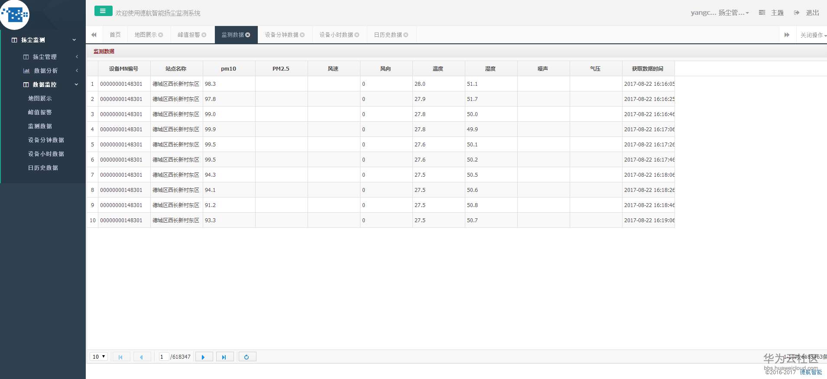Click the 数据监控 sidebar icon

click(26, 85)
